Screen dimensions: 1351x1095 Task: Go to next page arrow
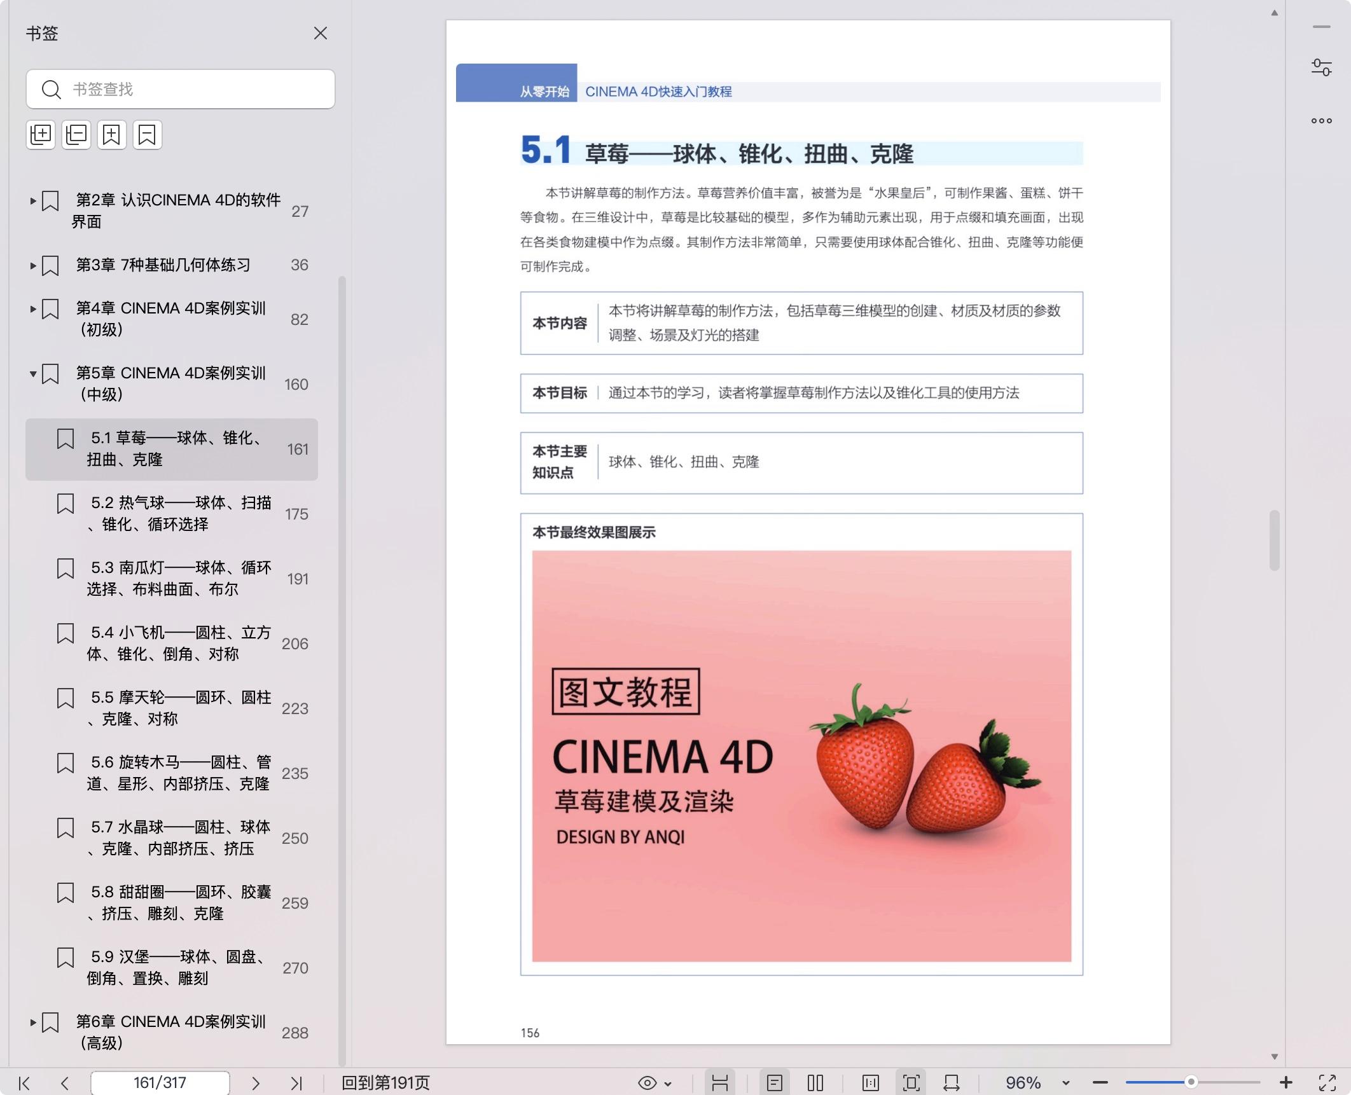pos(256,1083)
